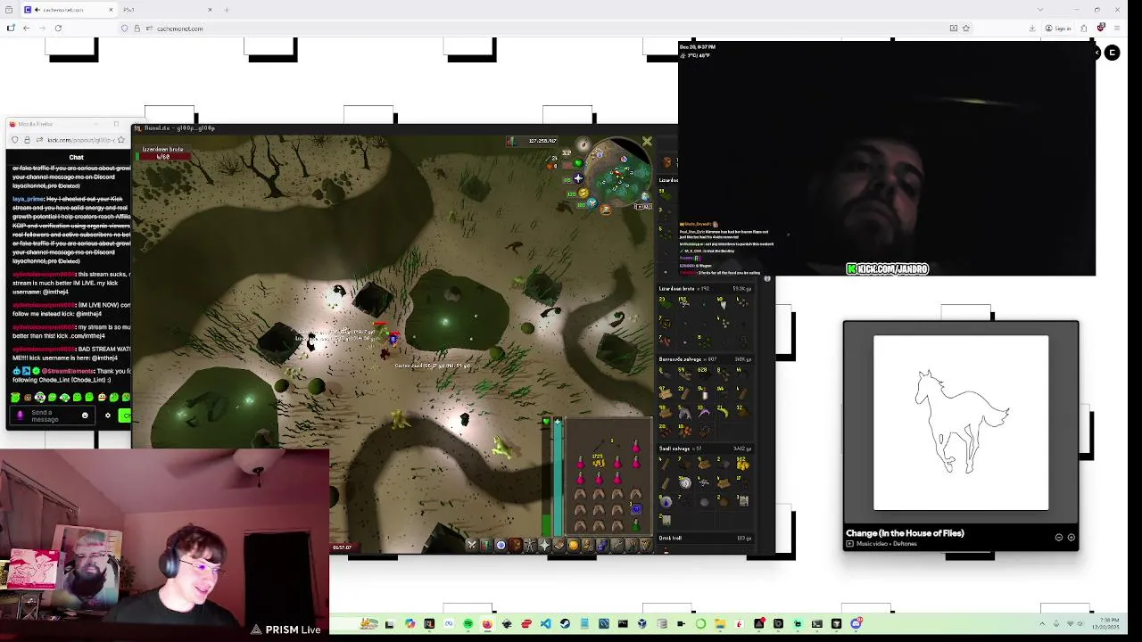Open the extensions toolbar icon
Image resolution: width=1142 pixels, height=642 pixels.
(1084, 28)
